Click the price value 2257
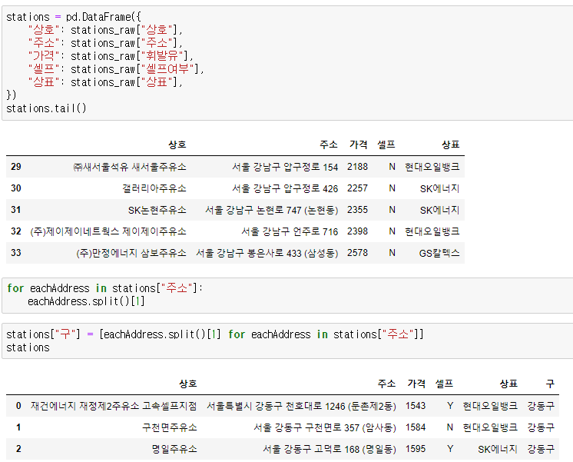The width and height of the screenshot is (573, 462). 357,188
